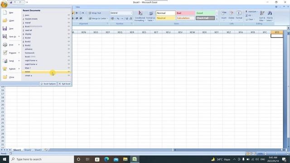
Task: Switch to Sheet3 tab
Action: (x=38, y=150)
